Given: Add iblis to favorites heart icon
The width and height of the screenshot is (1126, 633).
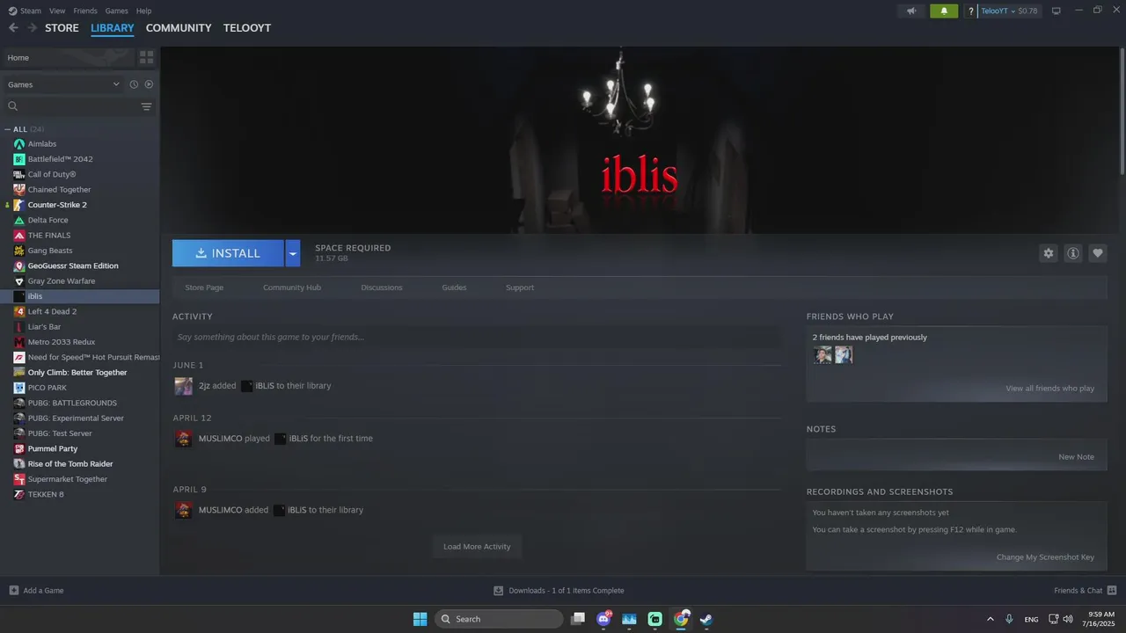Looking at the screenshot, I should (x=1097, y=253).
